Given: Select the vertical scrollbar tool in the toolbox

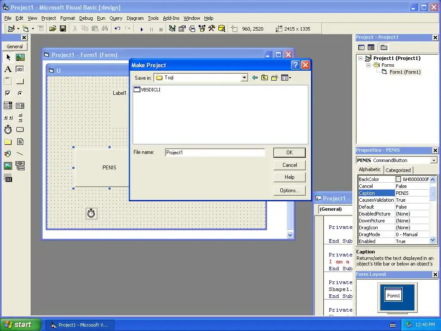Looking at the screenshot, I should coord(20,117).
